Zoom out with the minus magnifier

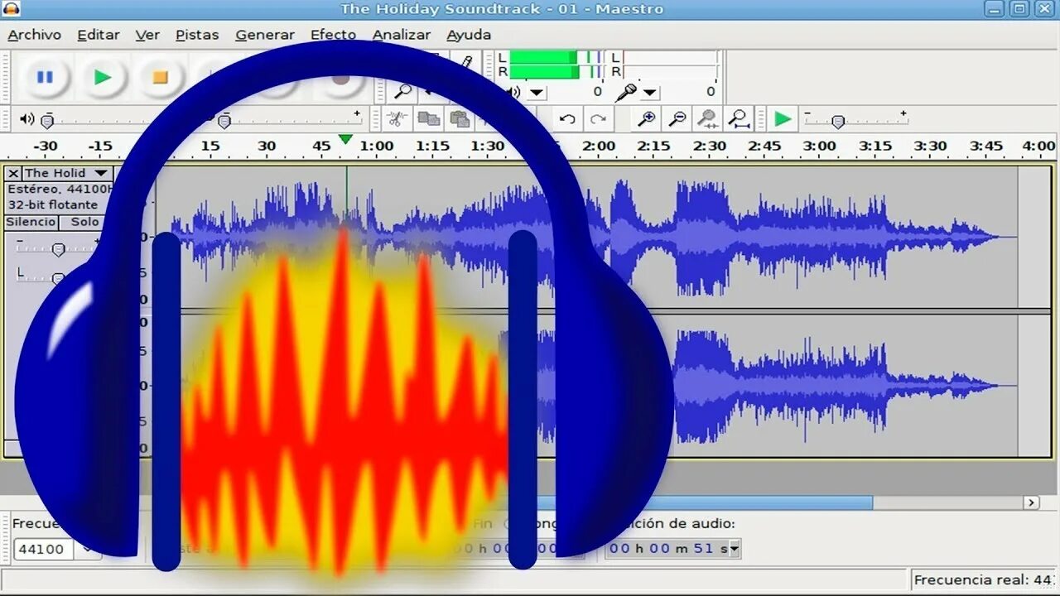click(677, 119)
